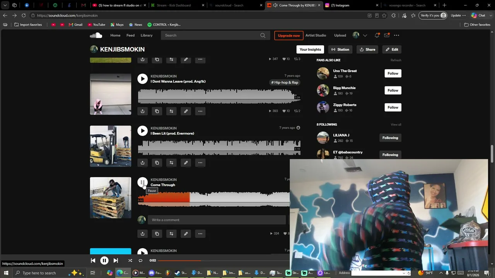Image resolution: width=495 pixels, height=278 pixels.
Task: Click the search magnifier icon
Action: point(263,36)
